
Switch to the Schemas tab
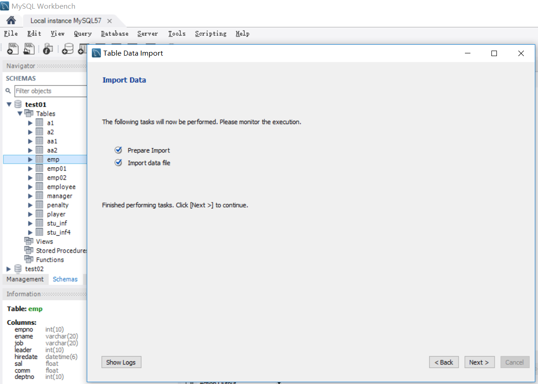pyautogui.click(x=65, y=279)
